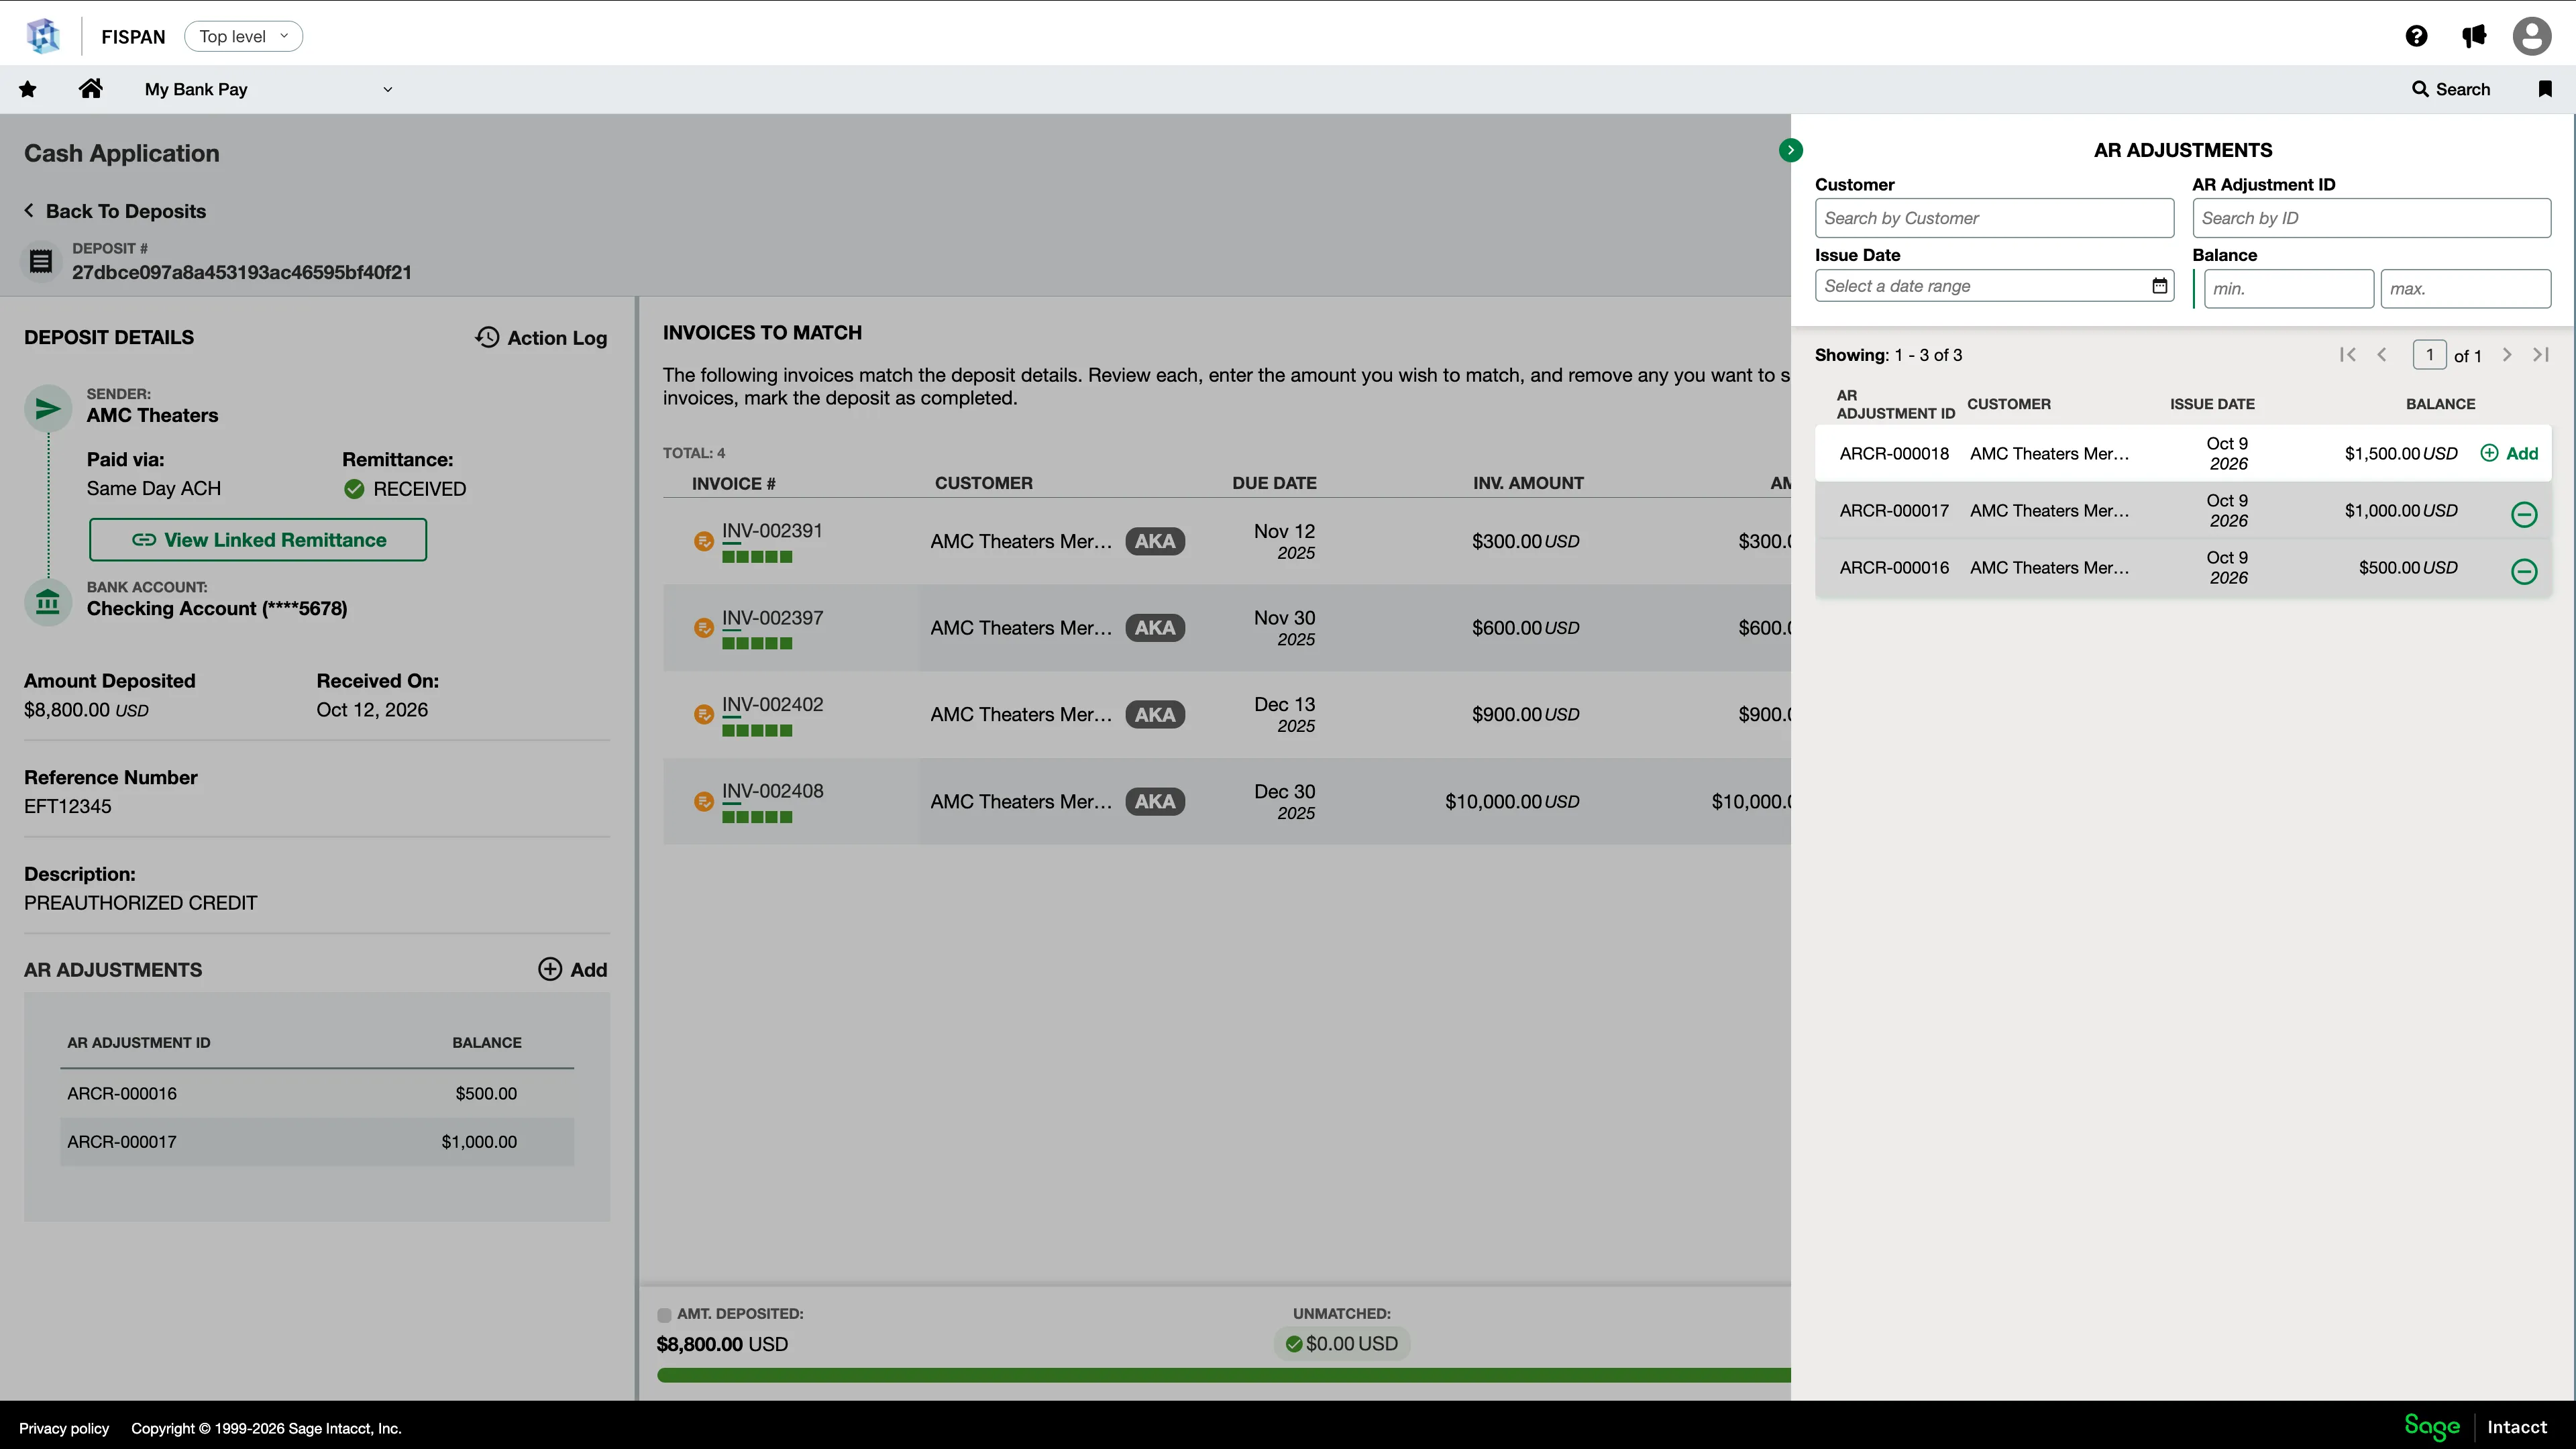Click Add in left AR Adjustments section
This screenshot has height=1449, width=2576.
point(573,969)
